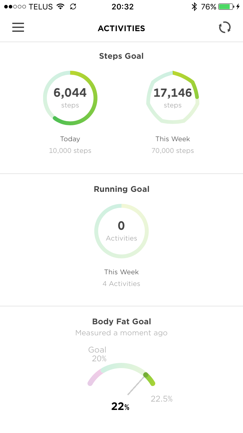Open this week's 17,146 steps ring
This screenshot has width=243, height=433.
pos(173,98)
